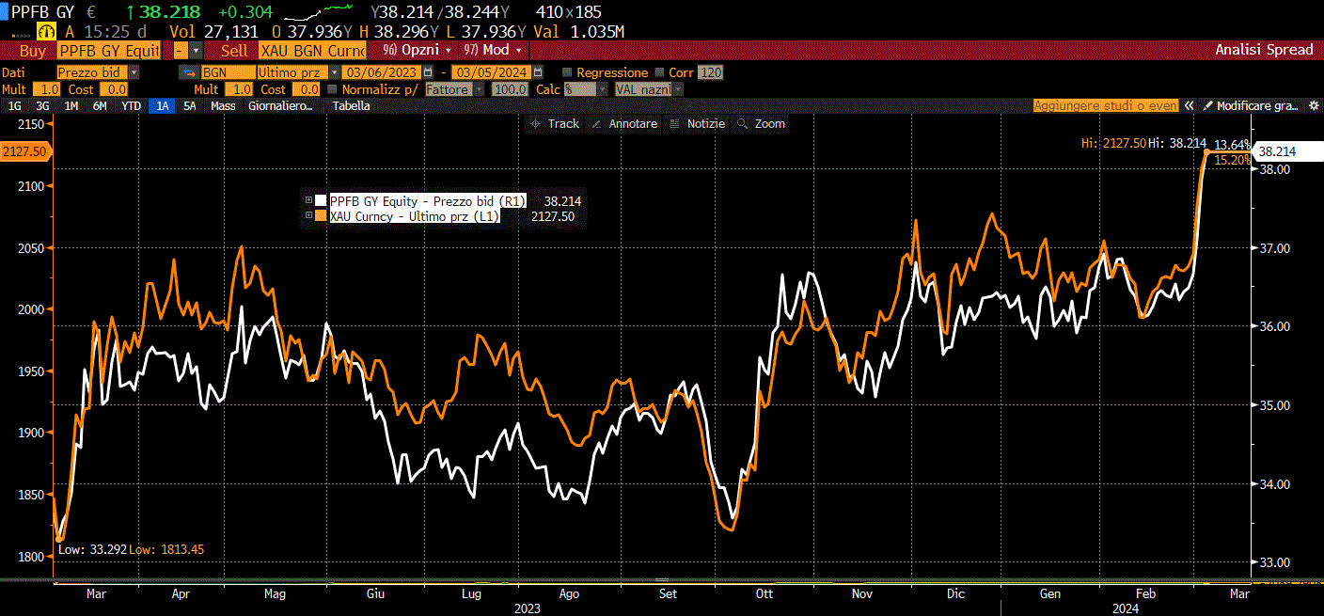Screen dimensions: 1324x616
Task: Select the Mass time range tab
Action: tap(223, 106)
